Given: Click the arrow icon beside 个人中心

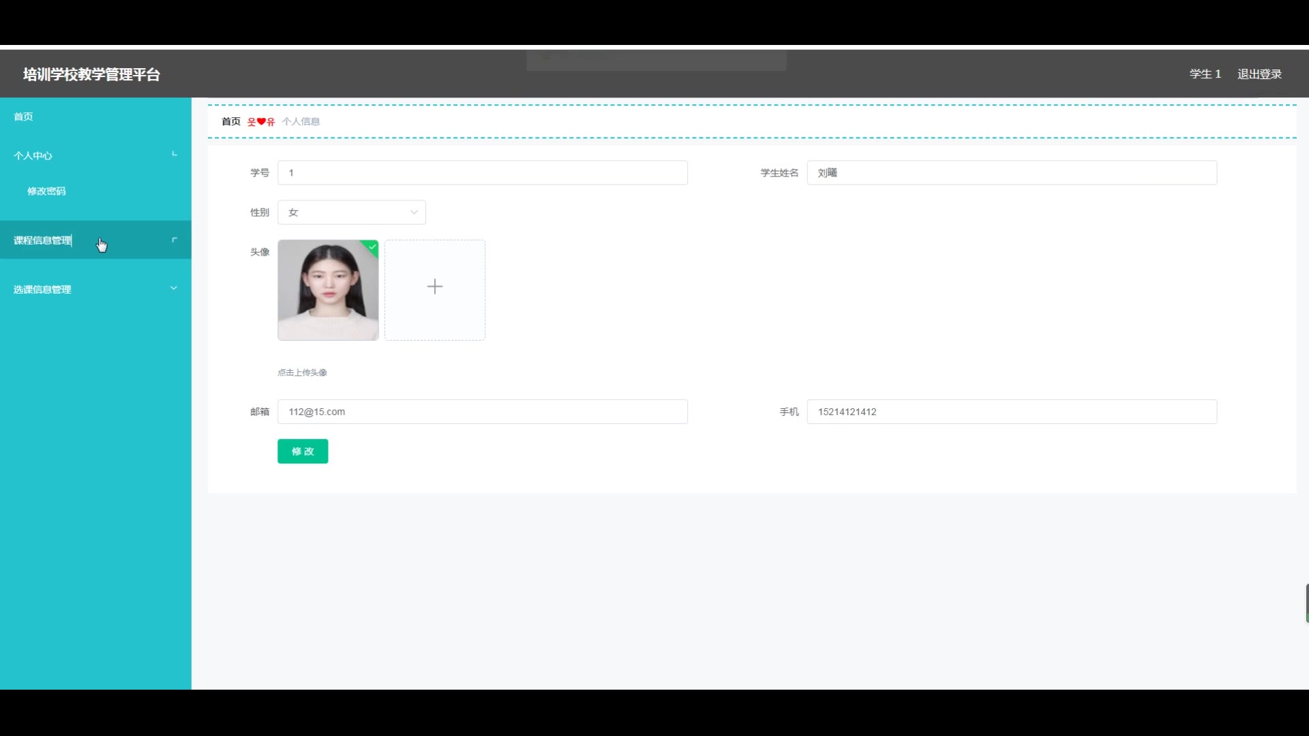Looking at the screenshot, I should (x=175, y=154).
